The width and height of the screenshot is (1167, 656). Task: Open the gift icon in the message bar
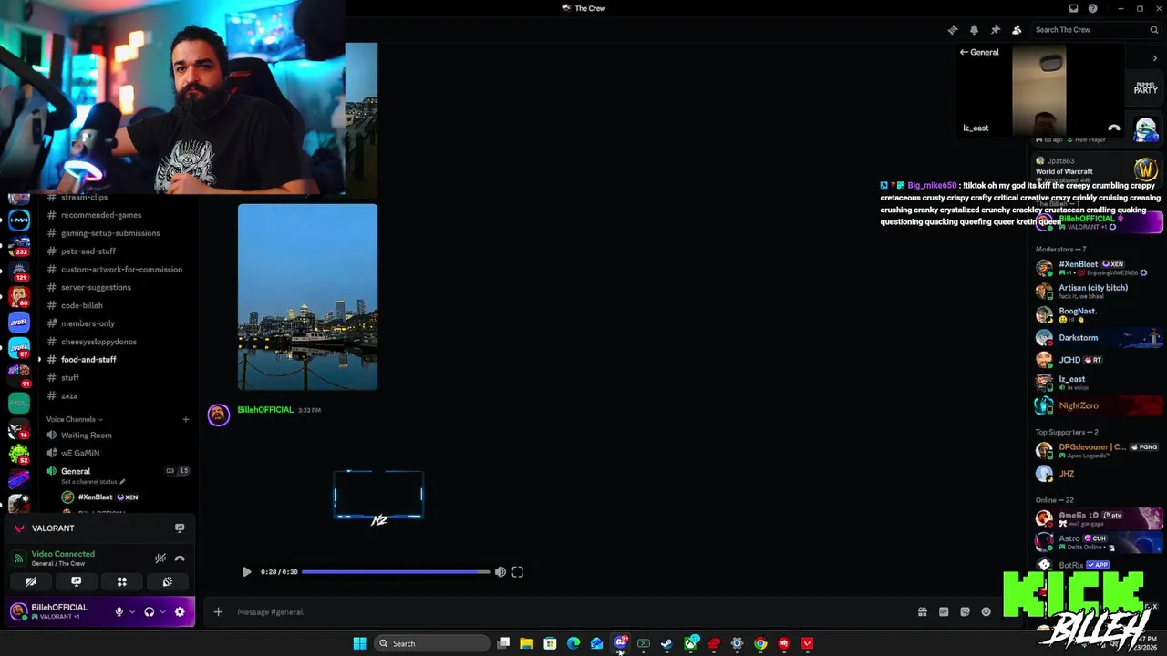pos(922,612)
